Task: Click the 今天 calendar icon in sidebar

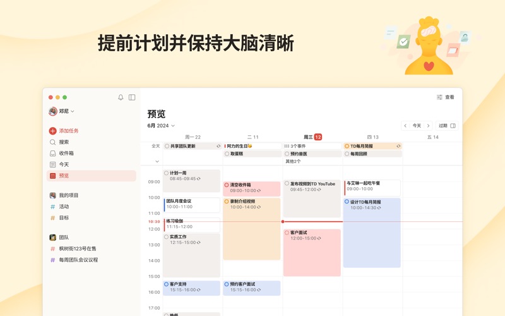Action: [52, 165]
